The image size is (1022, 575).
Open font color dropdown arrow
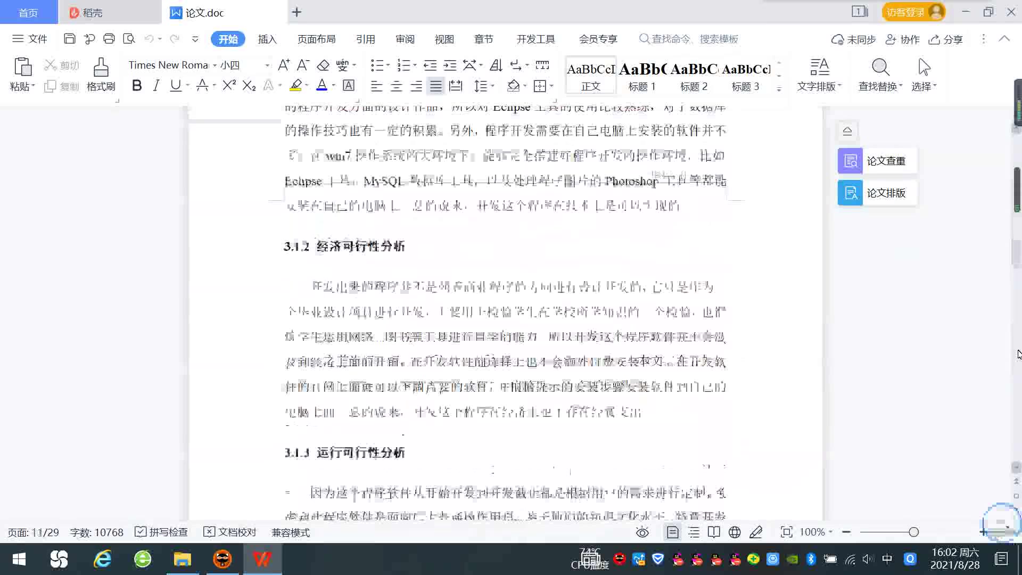(334, 85)
